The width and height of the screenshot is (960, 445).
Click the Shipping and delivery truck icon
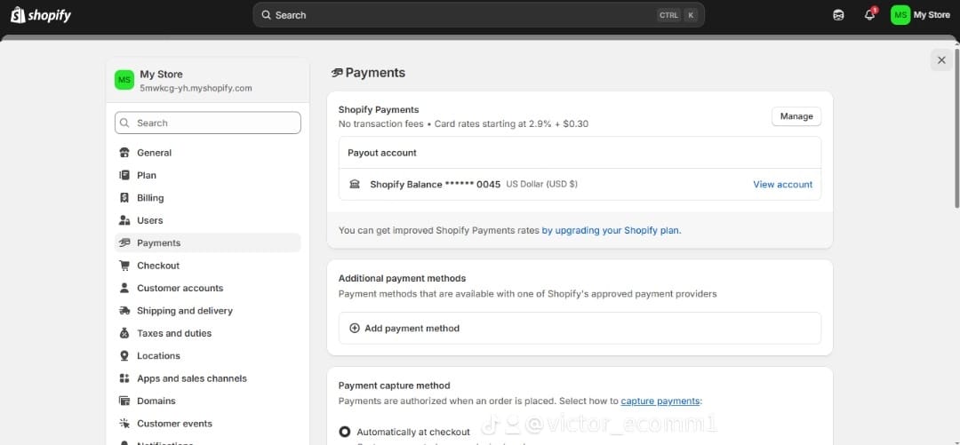[124, 310]
